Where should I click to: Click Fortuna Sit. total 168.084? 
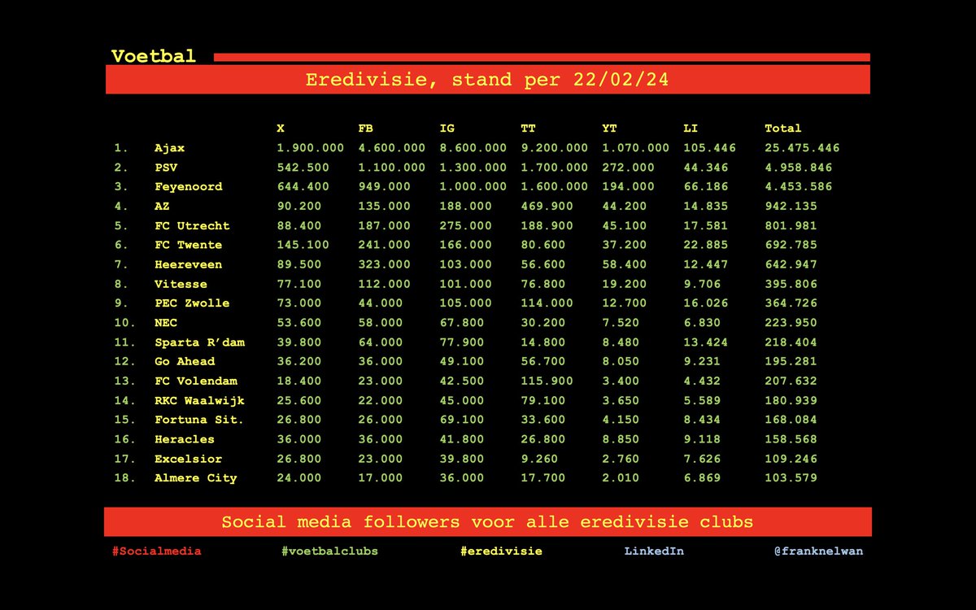[x=791, y=420]
